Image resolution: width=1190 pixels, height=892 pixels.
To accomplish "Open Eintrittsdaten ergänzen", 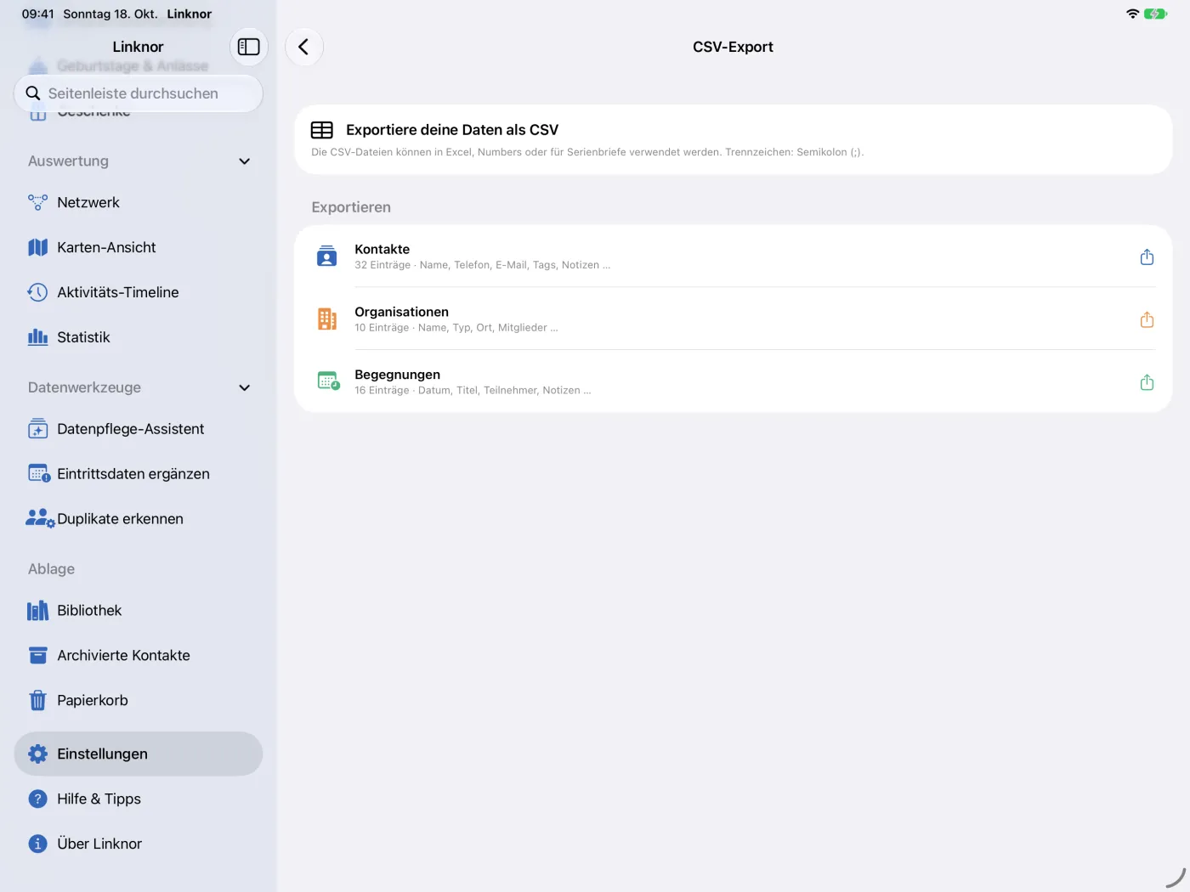I will [x=139, y=474].
